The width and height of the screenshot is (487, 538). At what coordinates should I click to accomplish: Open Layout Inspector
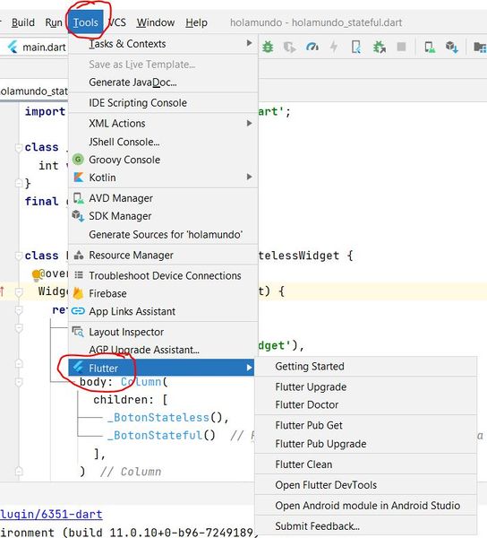point(163,332)
